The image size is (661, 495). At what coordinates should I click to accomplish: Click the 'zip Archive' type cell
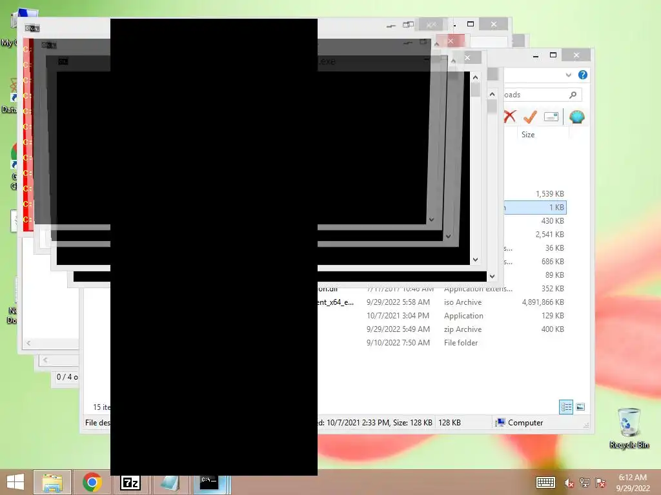point(462,329)
